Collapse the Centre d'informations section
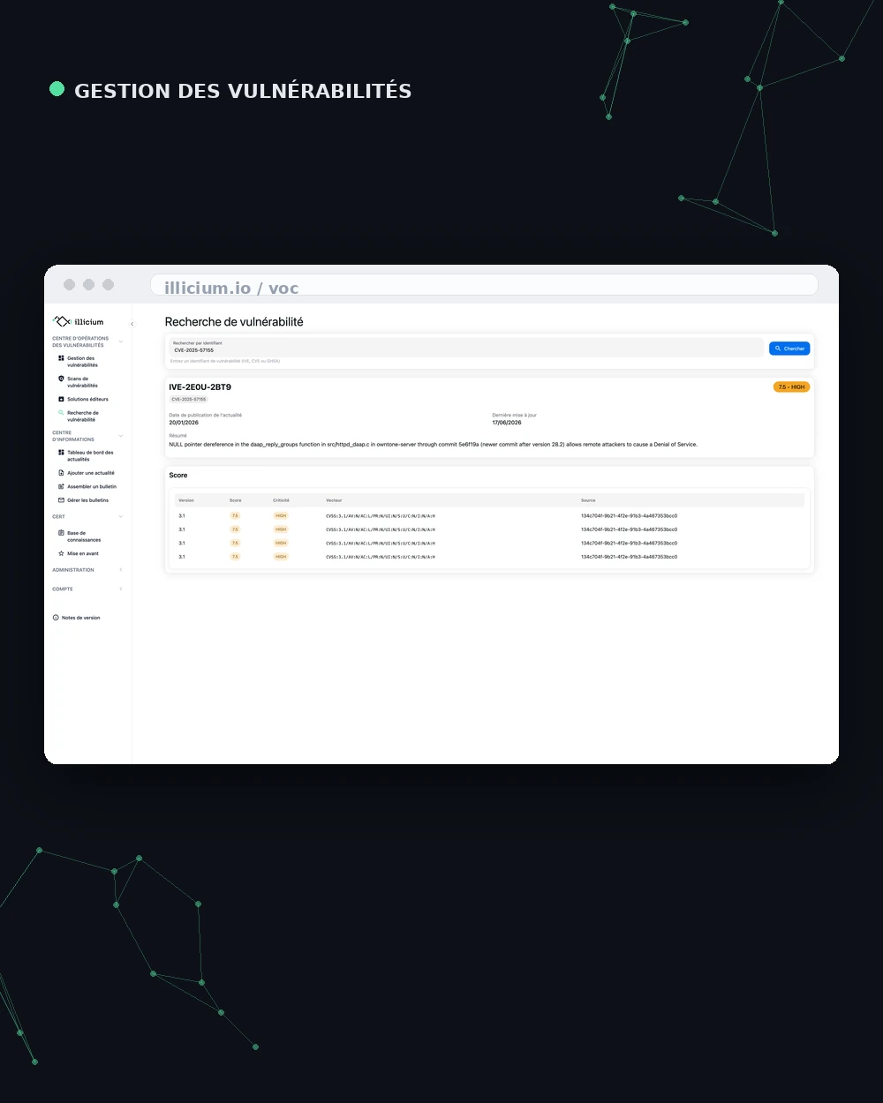This screenshot has height=1103, width=883. pos(121,436)
